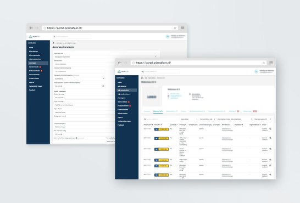View details of the Volkswagen Caddy row
Image resolution: width=300 pixels, height=203 pixels.
(270, 160)
